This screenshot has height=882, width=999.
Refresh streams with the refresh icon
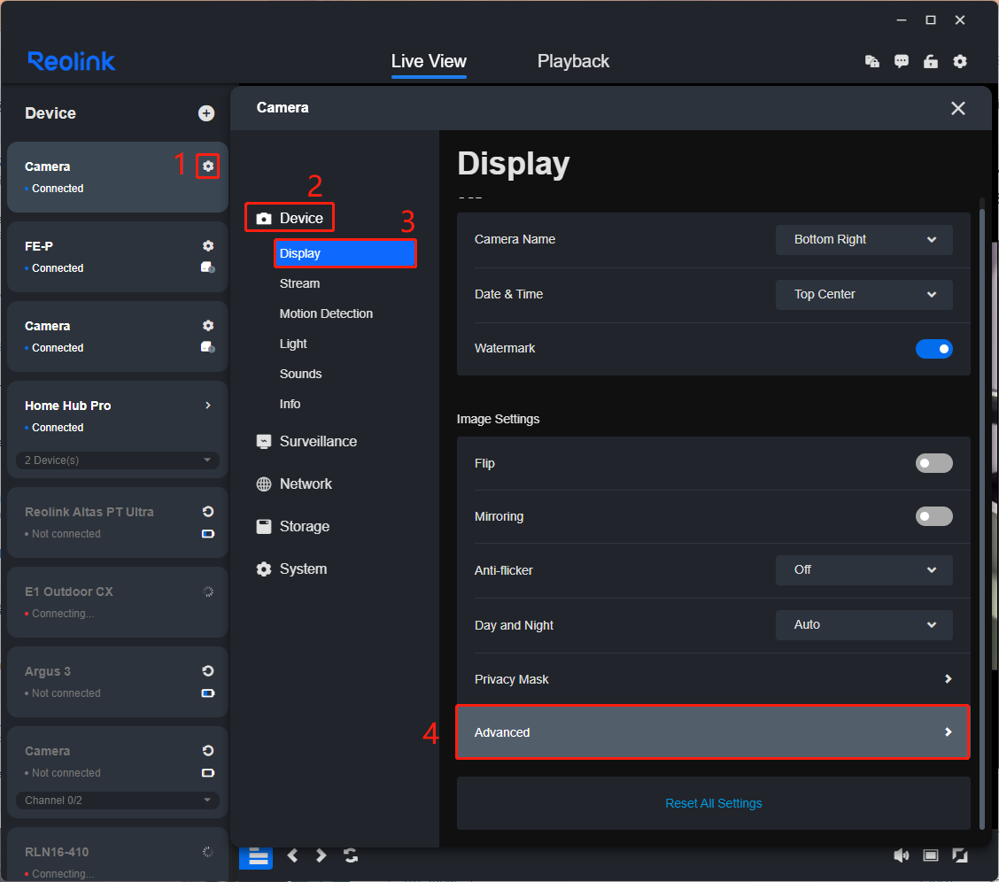click(x=351, y=855)
